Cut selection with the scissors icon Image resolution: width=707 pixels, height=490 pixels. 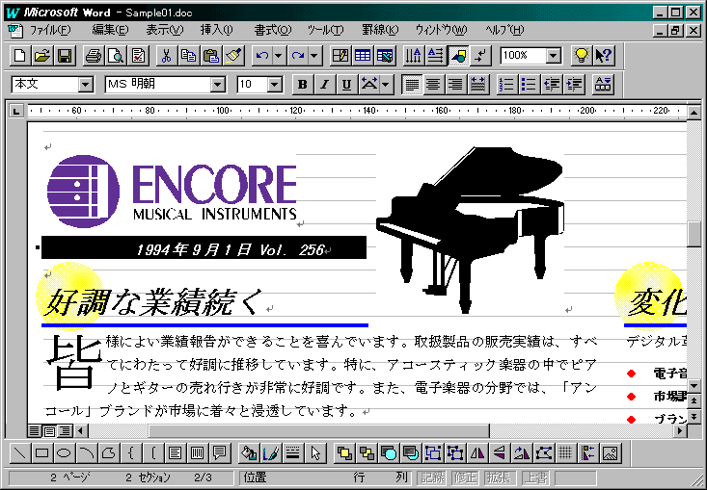pos(167,56)
